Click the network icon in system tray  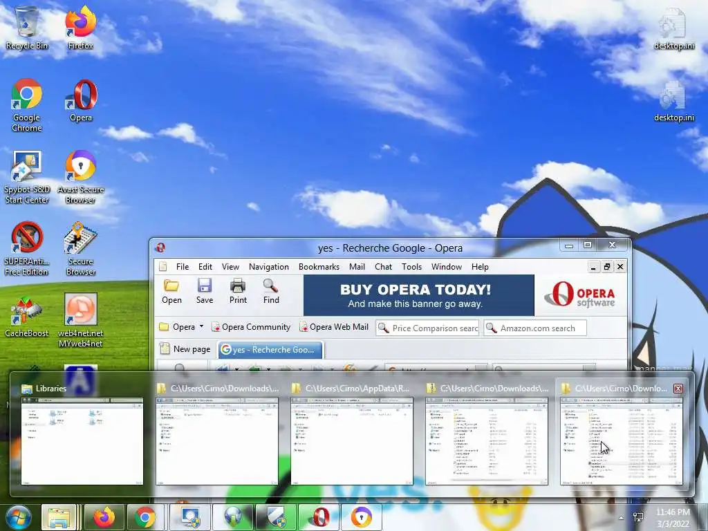point(638,517)
